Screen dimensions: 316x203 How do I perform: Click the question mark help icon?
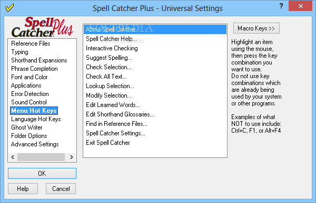click(x=281, y=6)
